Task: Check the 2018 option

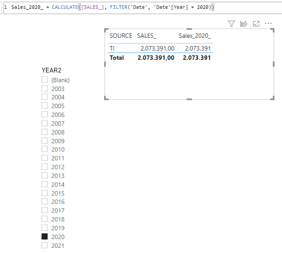Action: pos(45,219)
